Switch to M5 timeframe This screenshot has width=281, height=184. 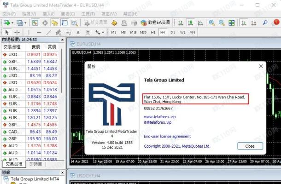pos(123,32)
